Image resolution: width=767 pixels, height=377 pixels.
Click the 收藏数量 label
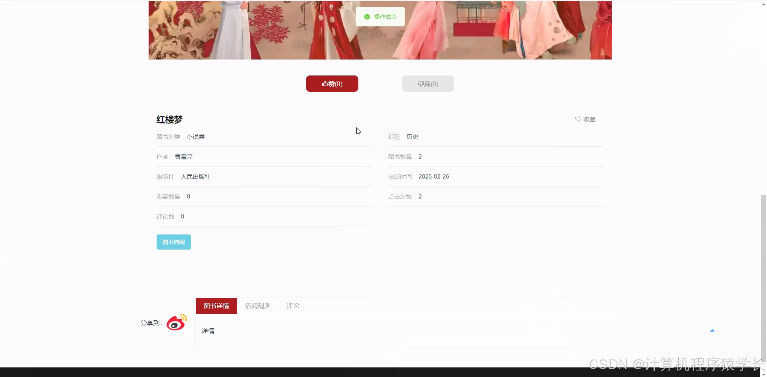coord(168,197)
